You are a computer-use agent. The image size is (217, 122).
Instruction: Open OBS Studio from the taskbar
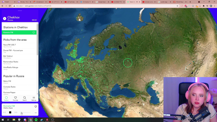pos(53,120)
